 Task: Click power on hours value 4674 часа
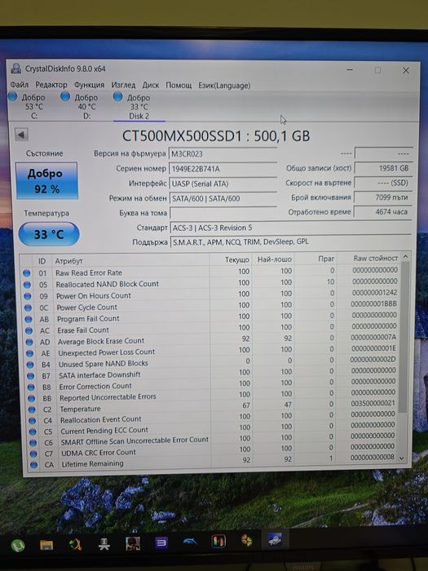(383, 211)
